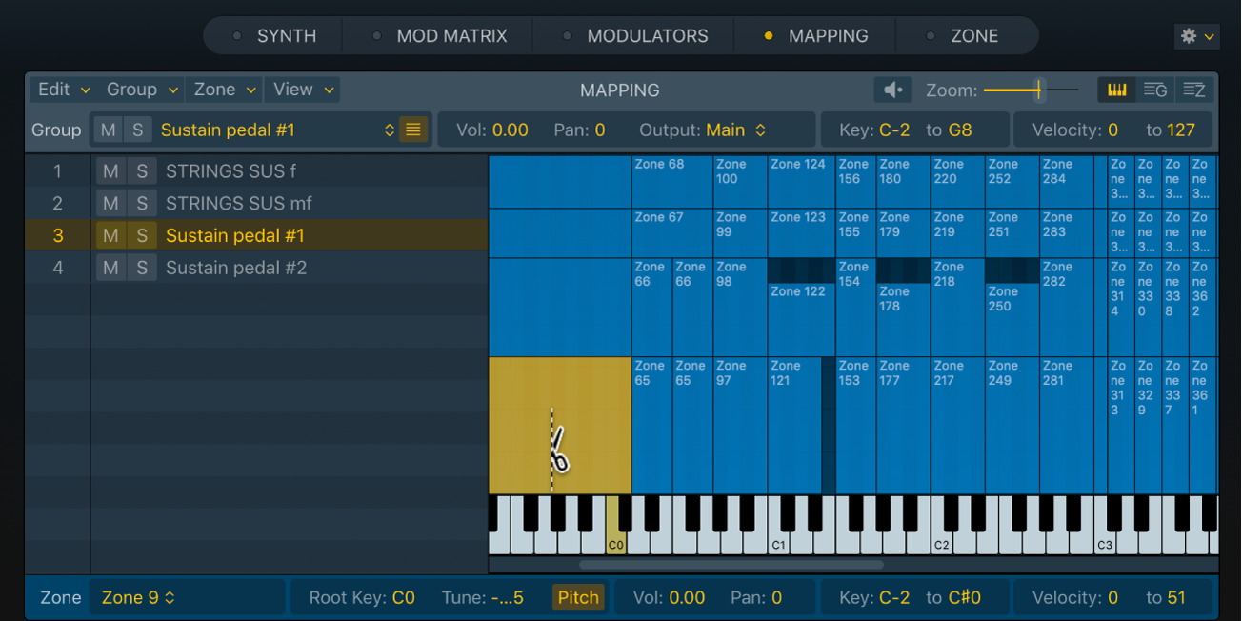Switch to keyboard view icon
This screenshot has width=1242, height=621.
[1116, 89]
